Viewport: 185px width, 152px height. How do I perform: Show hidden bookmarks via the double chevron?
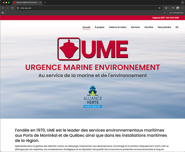[x=165, y=13]
